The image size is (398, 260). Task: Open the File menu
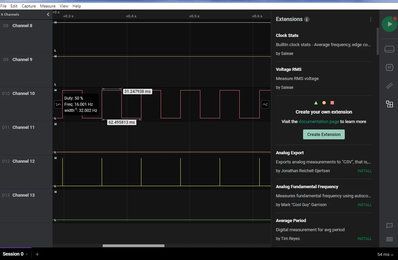3,6
